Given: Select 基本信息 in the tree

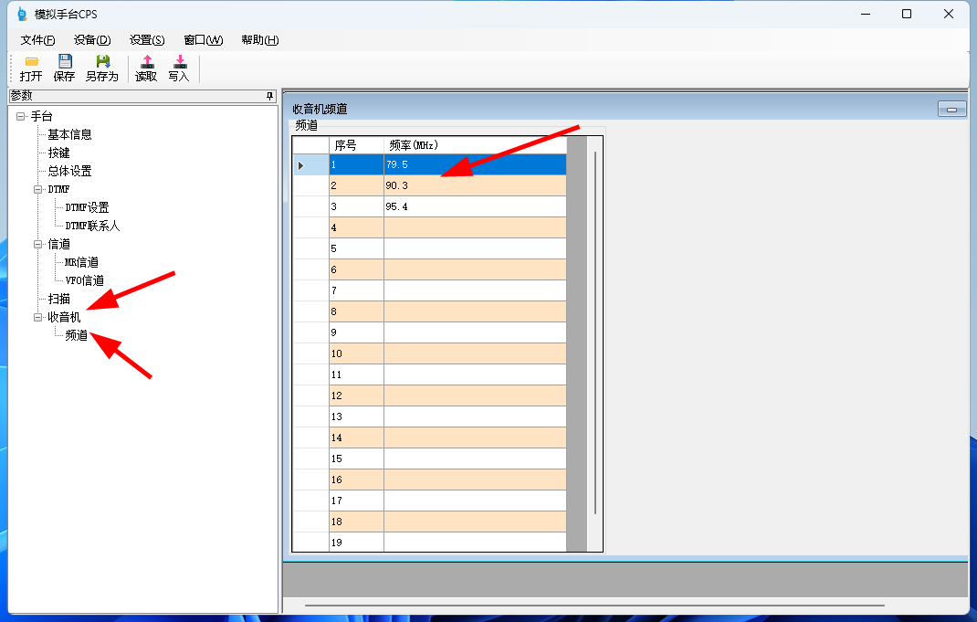Looking at the screenshot, I should pos(69,134).
